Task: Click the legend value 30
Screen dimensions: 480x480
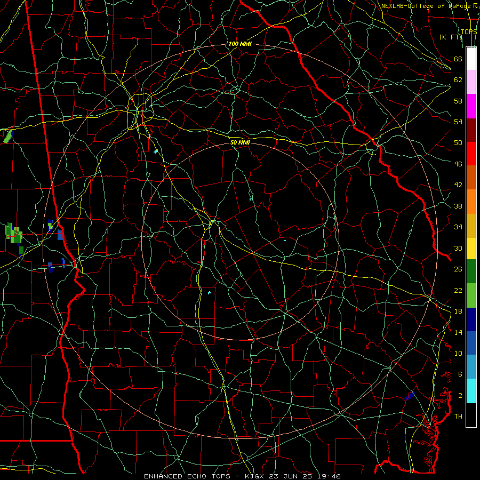Action: tap(458, 248)
